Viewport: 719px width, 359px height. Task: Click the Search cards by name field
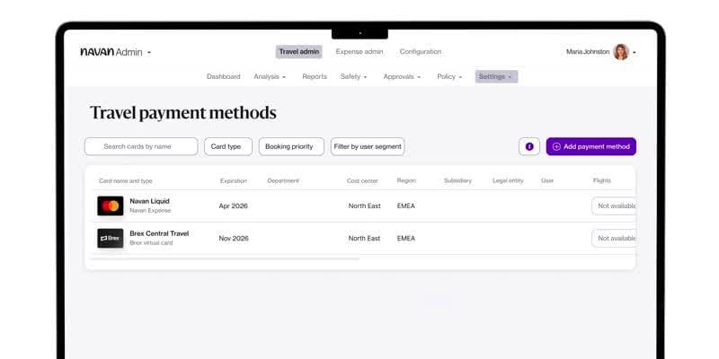point(141,146)
